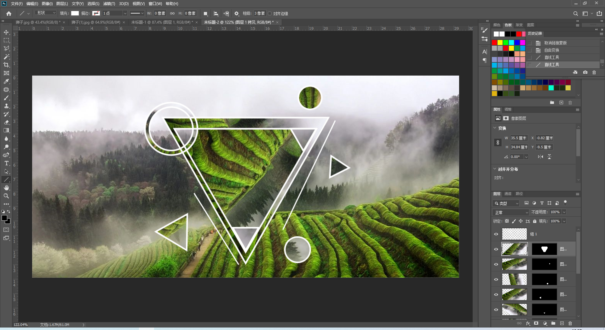605x330 pixels.
Task: Open the gear settings in options bar
Action: point(237,14)
